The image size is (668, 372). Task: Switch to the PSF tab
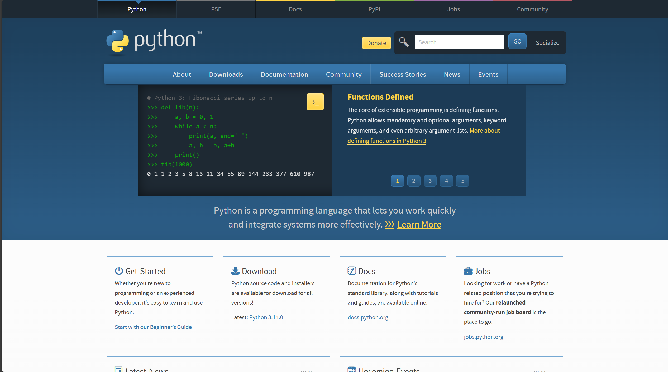click(x=216, y=9)
